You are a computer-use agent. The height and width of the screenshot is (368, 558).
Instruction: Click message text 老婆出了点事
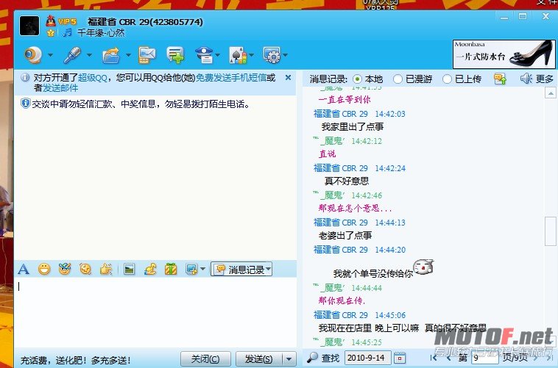point(345,236)
